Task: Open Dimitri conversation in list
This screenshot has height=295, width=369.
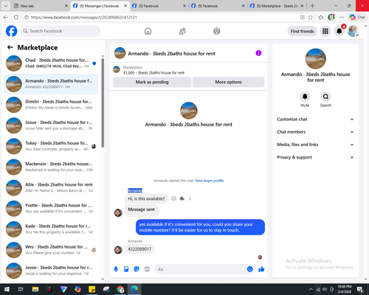Action: 51,105
